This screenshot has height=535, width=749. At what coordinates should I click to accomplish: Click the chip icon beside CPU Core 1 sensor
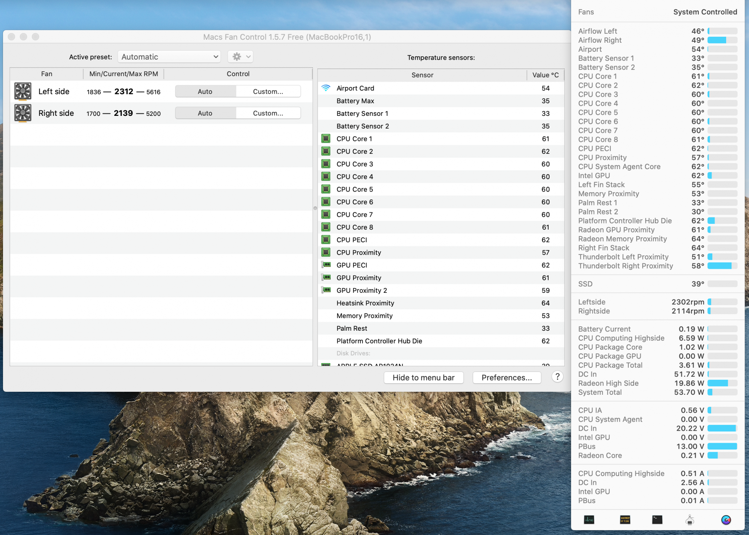[x=326, y=139]
